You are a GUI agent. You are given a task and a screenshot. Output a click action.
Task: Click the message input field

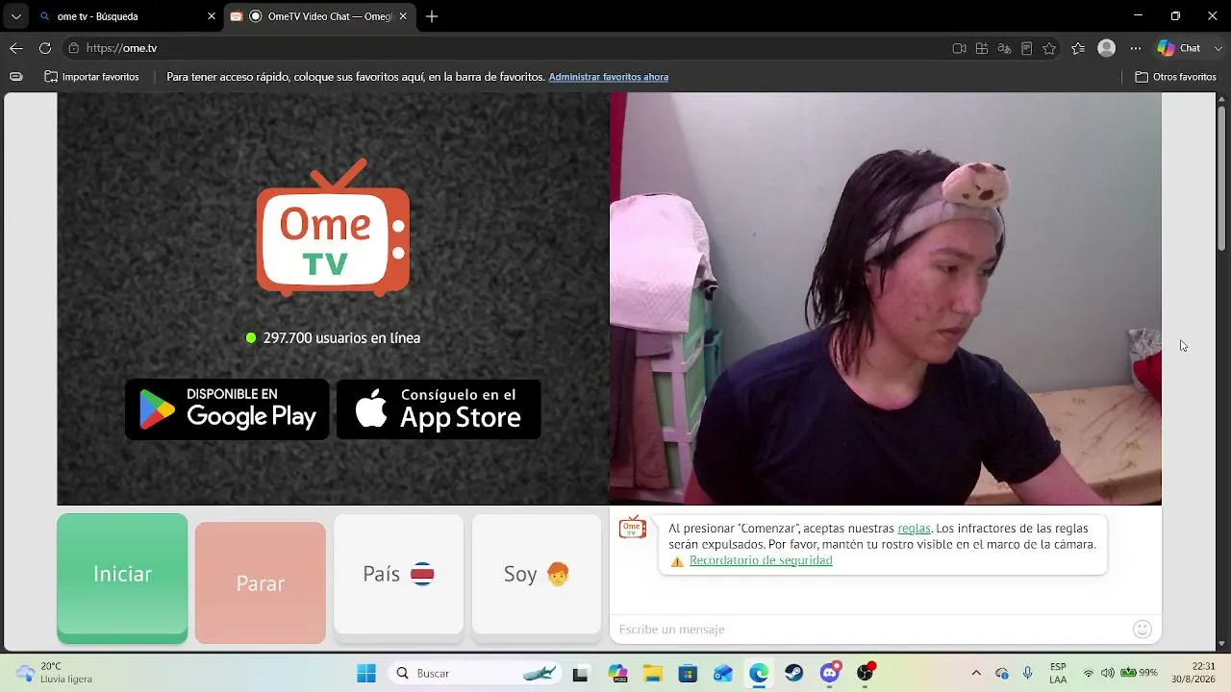click(870, 630)
